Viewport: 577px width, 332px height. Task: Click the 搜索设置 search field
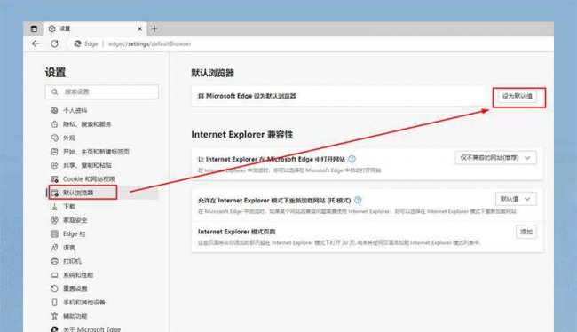coord(102,91)
